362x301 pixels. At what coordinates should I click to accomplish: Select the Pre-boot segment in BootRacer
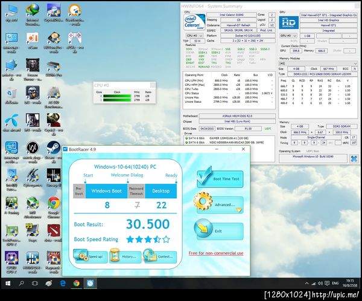[x=79, y=191]
